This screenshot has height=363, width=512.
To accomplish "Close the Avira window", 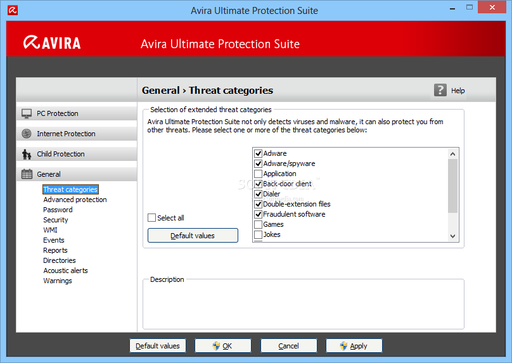I will [492, 7].
